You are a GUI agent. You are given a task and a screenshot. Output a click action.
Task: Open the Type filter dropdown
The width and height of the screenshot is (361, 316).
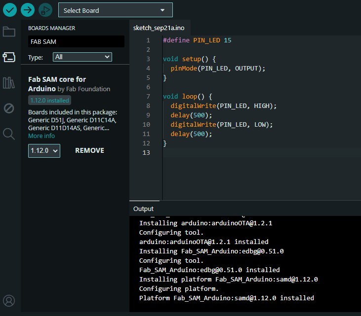(x=82, y=57)
